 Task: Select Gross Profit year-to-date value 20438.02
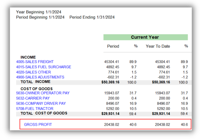(163, 124)
